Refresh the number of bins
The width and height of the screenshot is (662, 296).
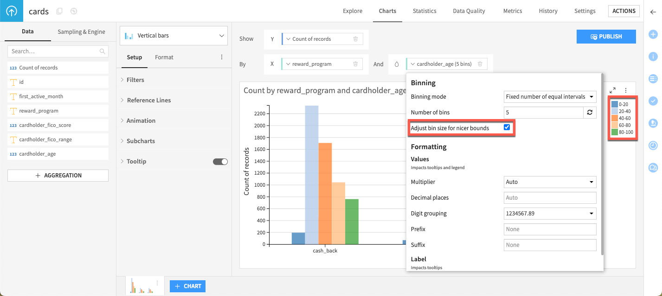(x=590, y=112)
